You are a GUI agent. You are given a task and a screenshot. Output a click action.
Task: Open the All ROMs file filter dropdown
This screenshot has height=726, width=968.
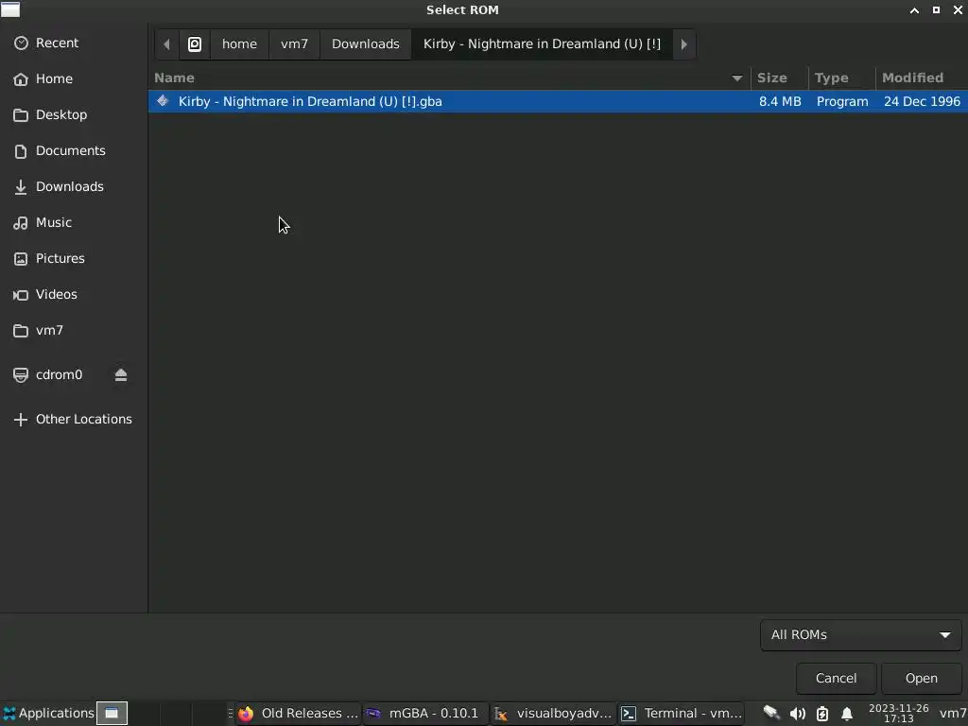click(860, 635)
